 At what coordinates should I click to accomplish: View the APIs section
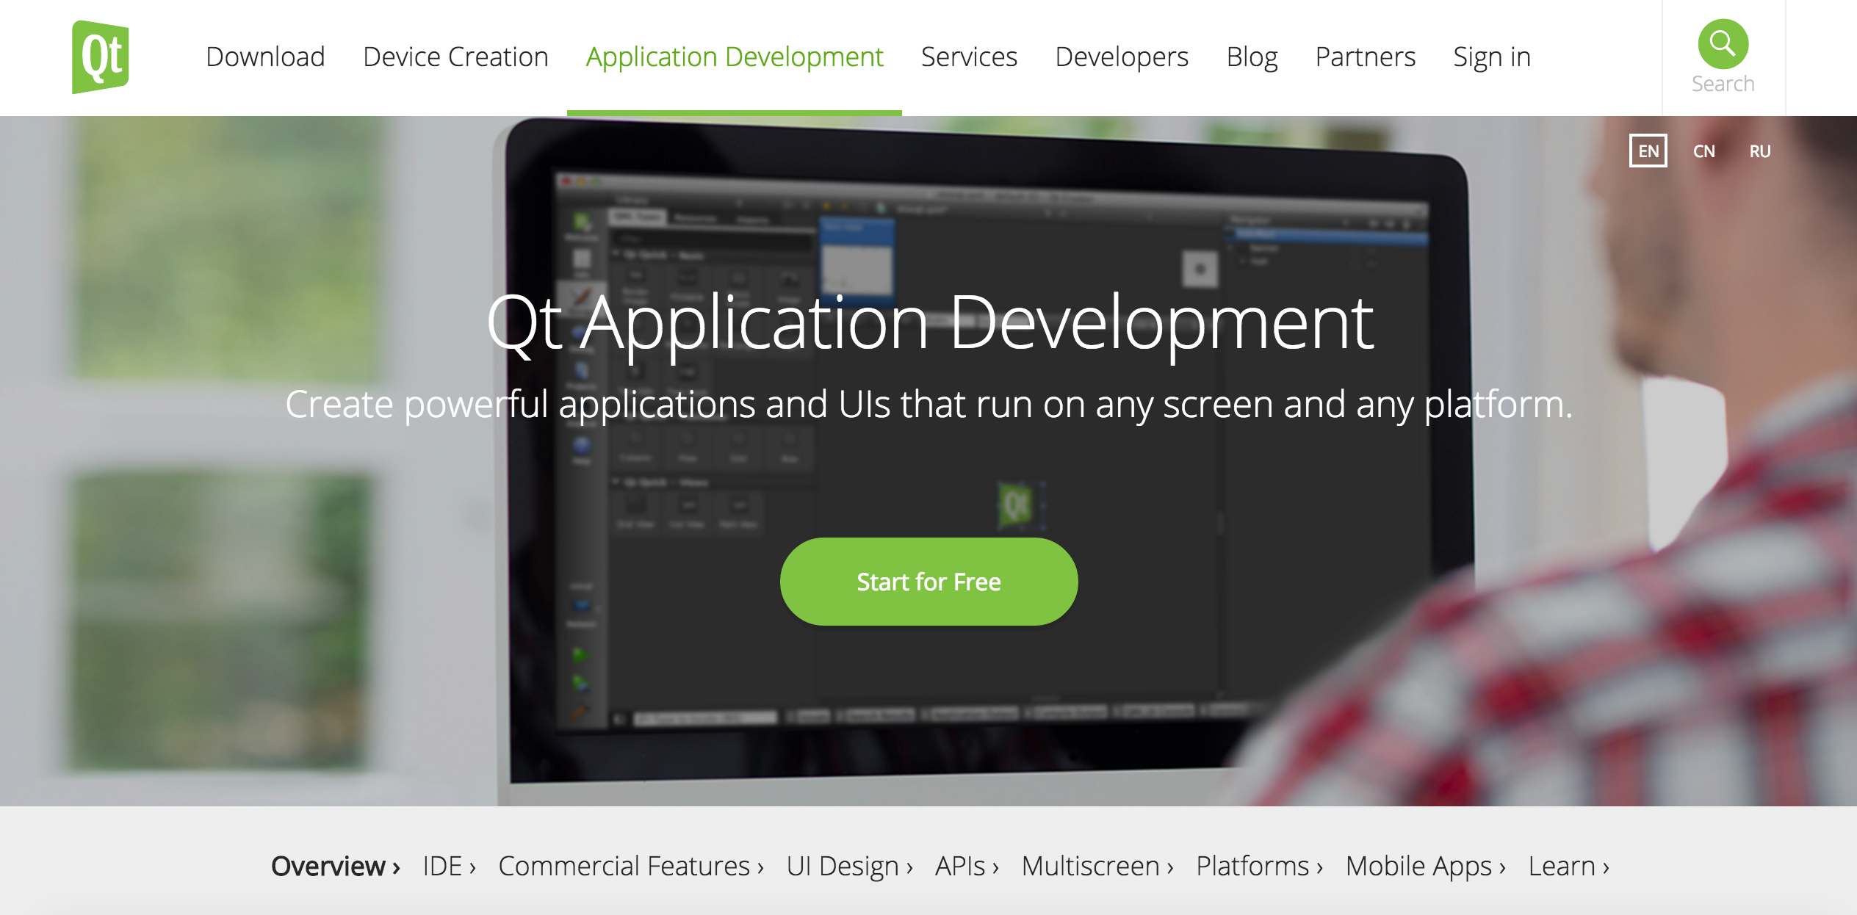pos(967,867)
